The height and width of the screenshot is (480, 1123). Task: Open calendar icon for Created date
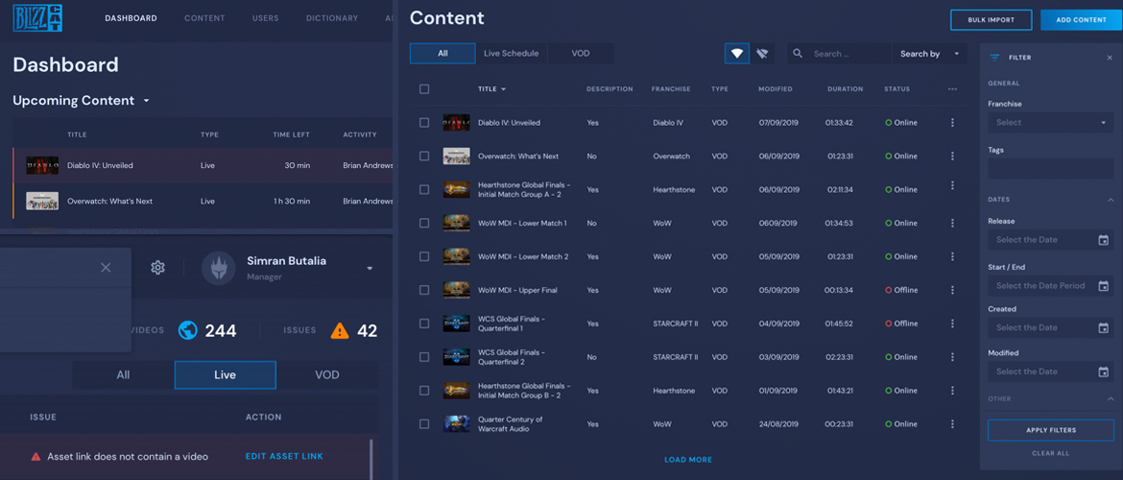click(1103, 328)
